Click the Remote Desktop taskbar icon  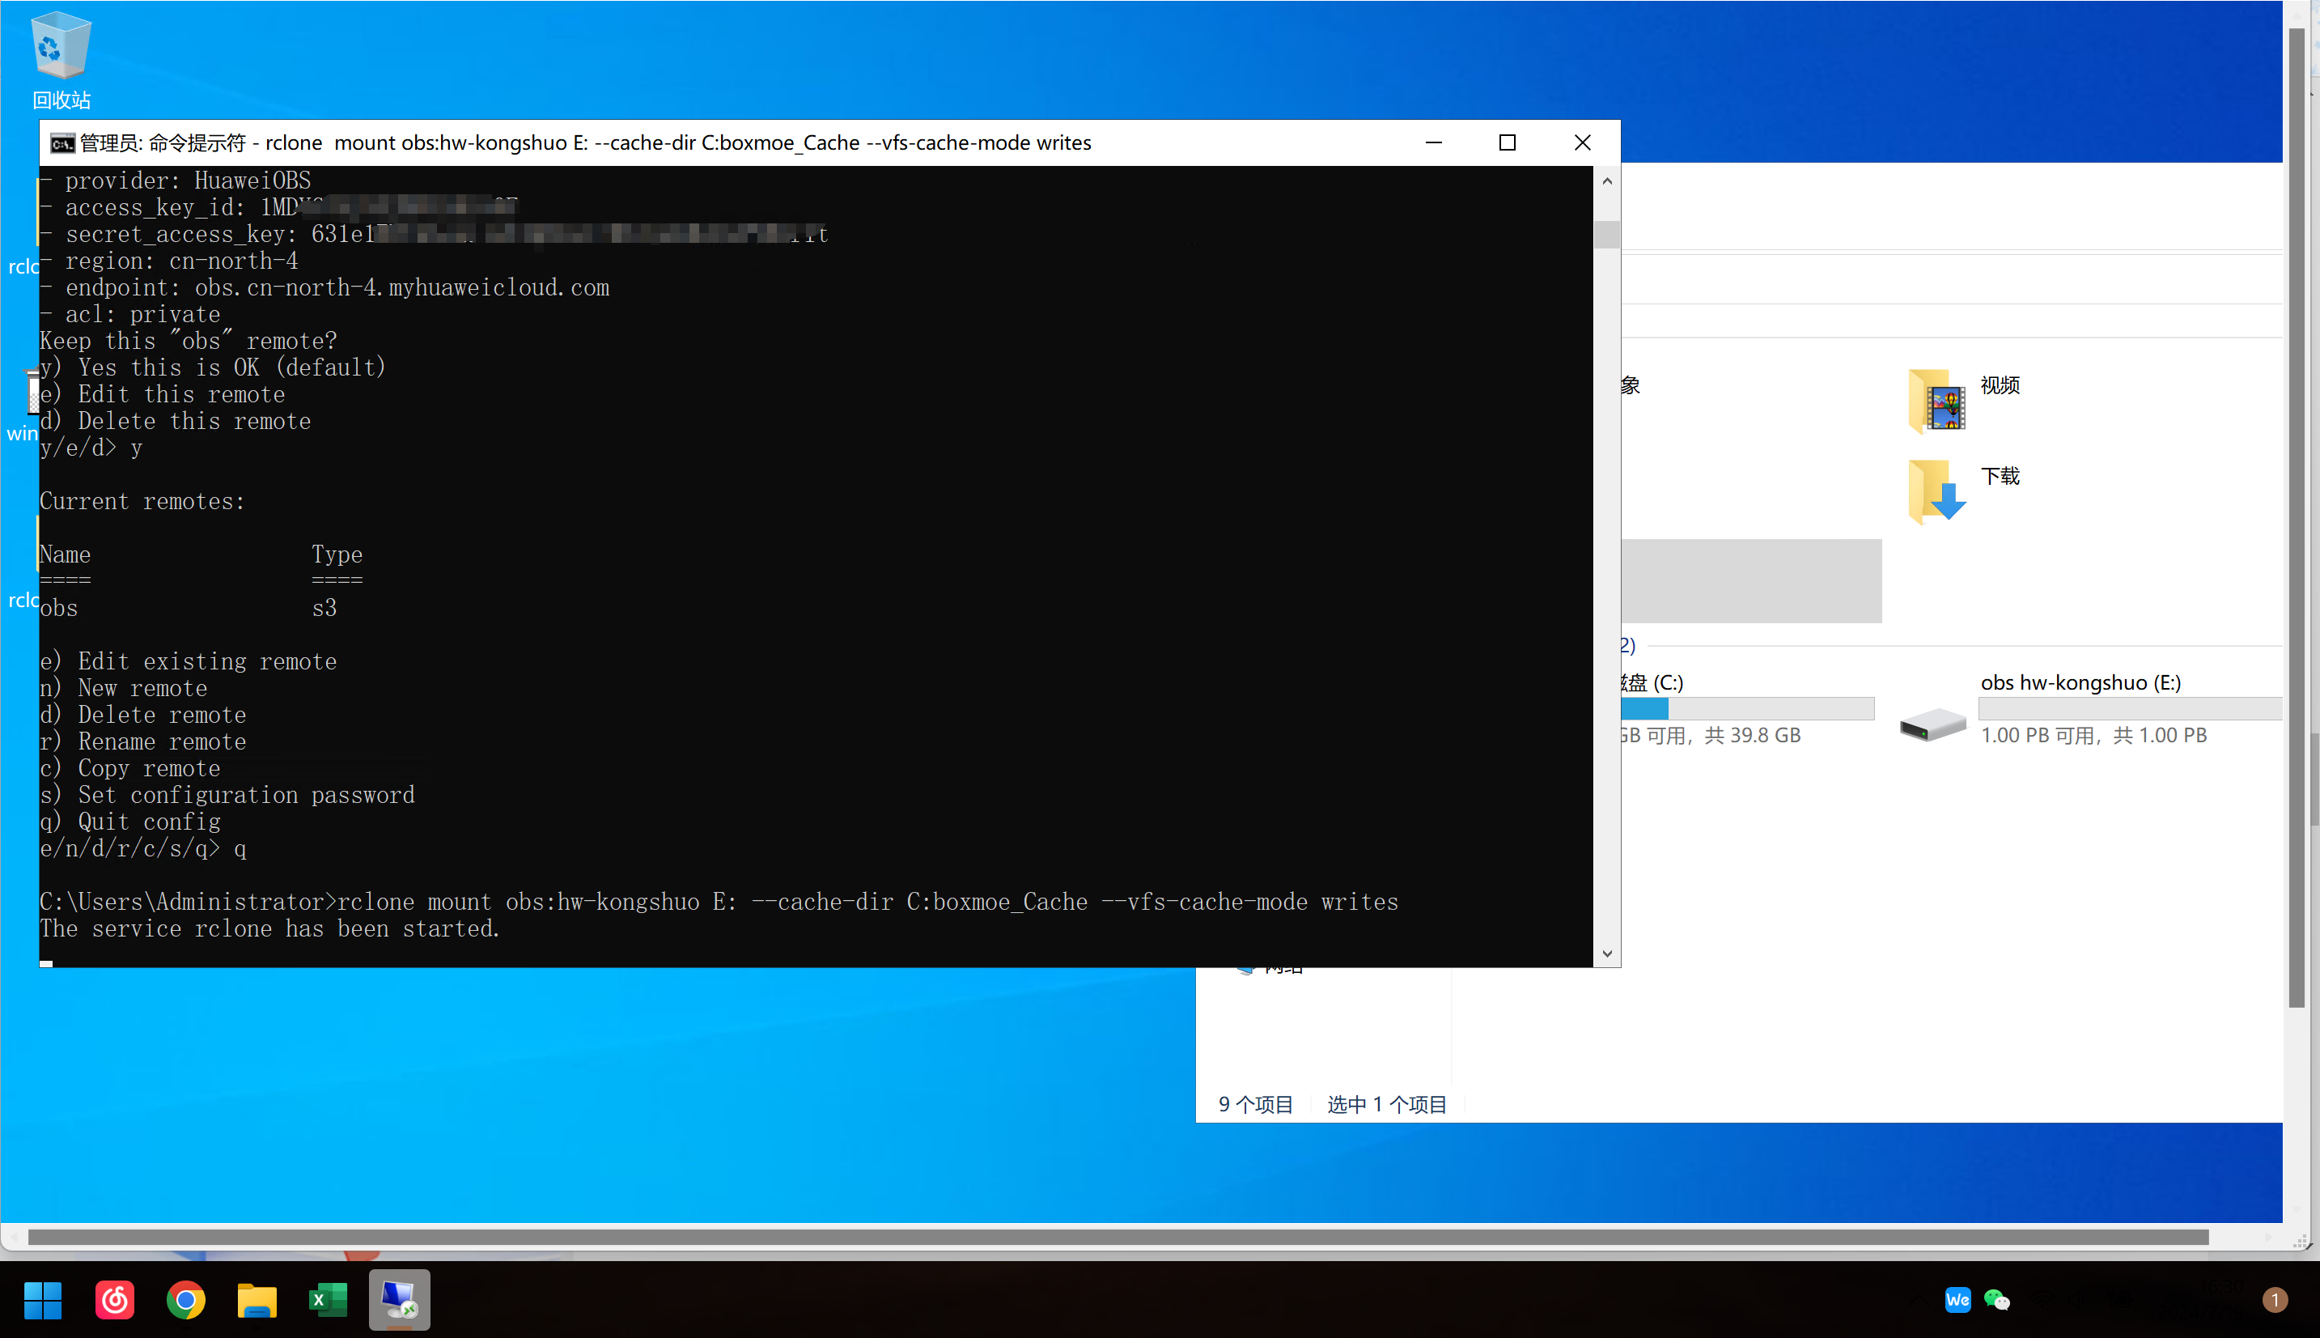[x=400, y=1300]
